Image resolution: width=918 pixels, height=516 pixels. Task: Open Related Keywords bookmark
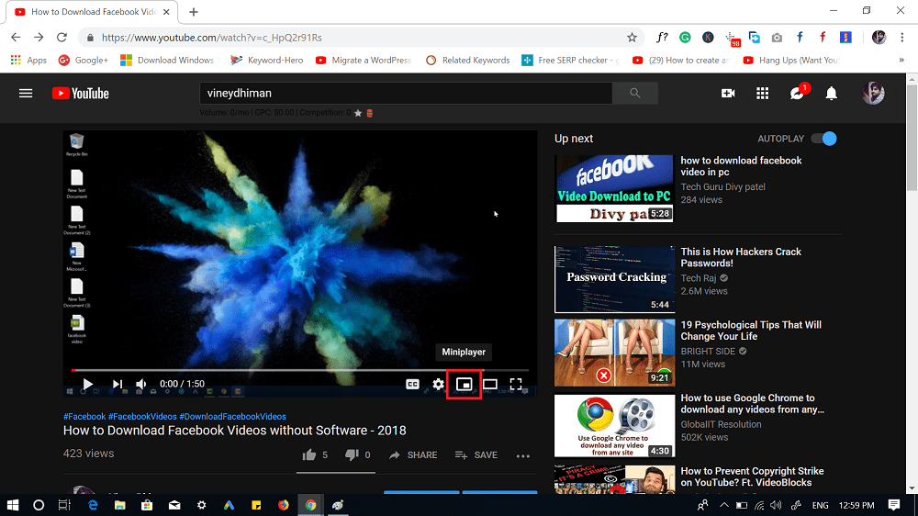click(x=468, y=61)
